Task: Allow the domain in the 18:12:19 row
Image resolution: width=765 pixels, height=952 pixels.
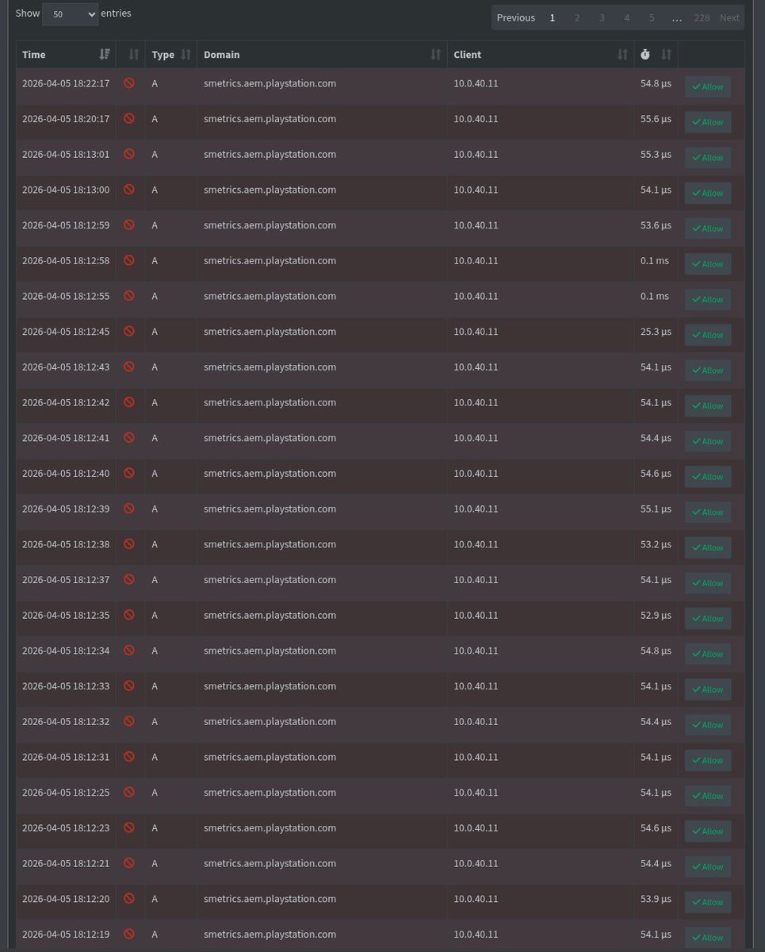Action: (x=708, y=937)
